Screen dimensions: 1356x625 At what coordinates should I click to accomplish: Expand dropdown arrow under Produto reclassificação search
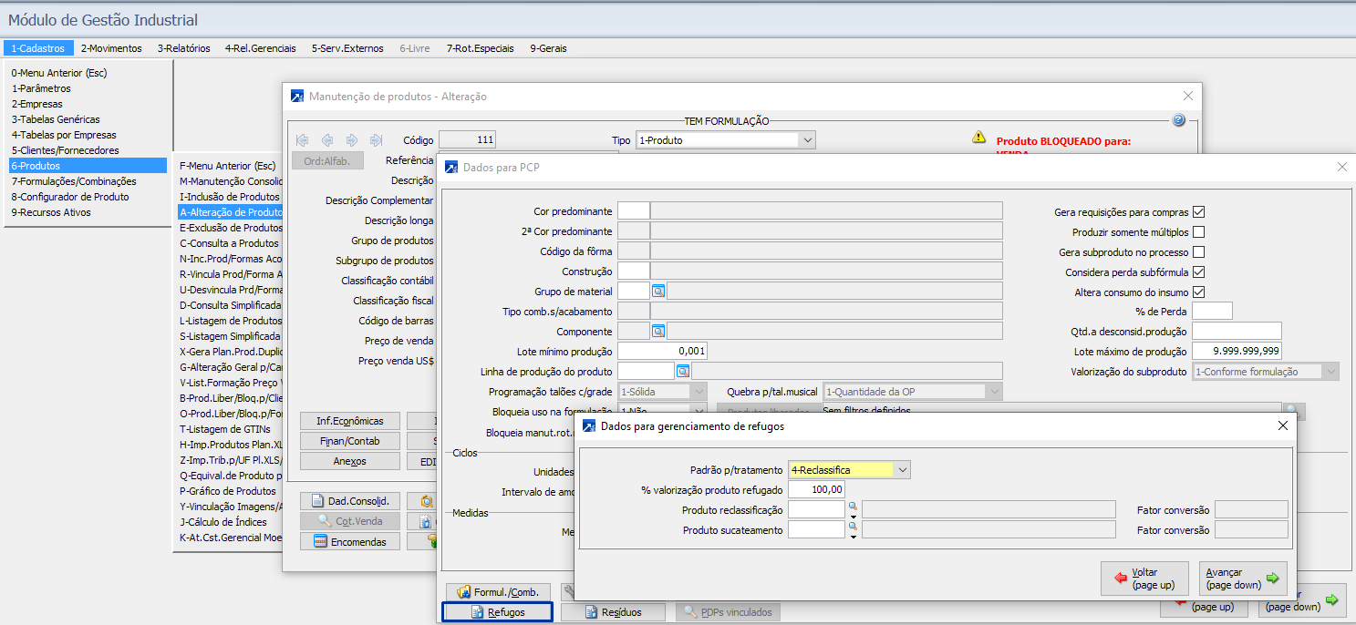tap(852, 516)
